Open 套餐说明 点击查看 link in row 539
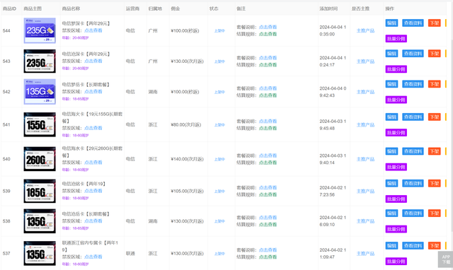Viewport: 453px width, 270px height. pos(268,187)
